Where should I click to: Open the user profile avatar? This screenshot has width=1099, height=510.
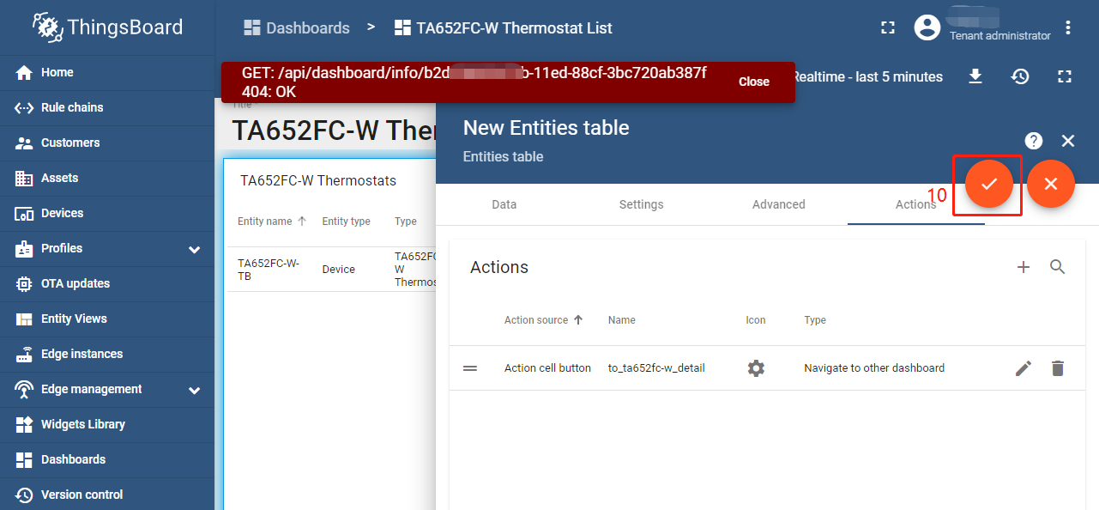(x=927, y=27)
